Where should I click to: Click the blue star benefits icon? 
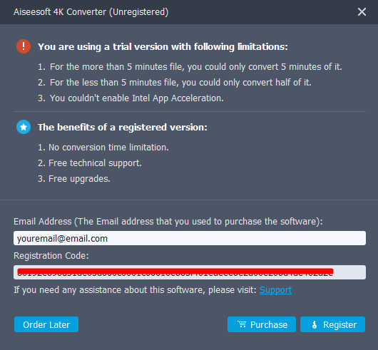pyautogui.click(x=24, y=127)
